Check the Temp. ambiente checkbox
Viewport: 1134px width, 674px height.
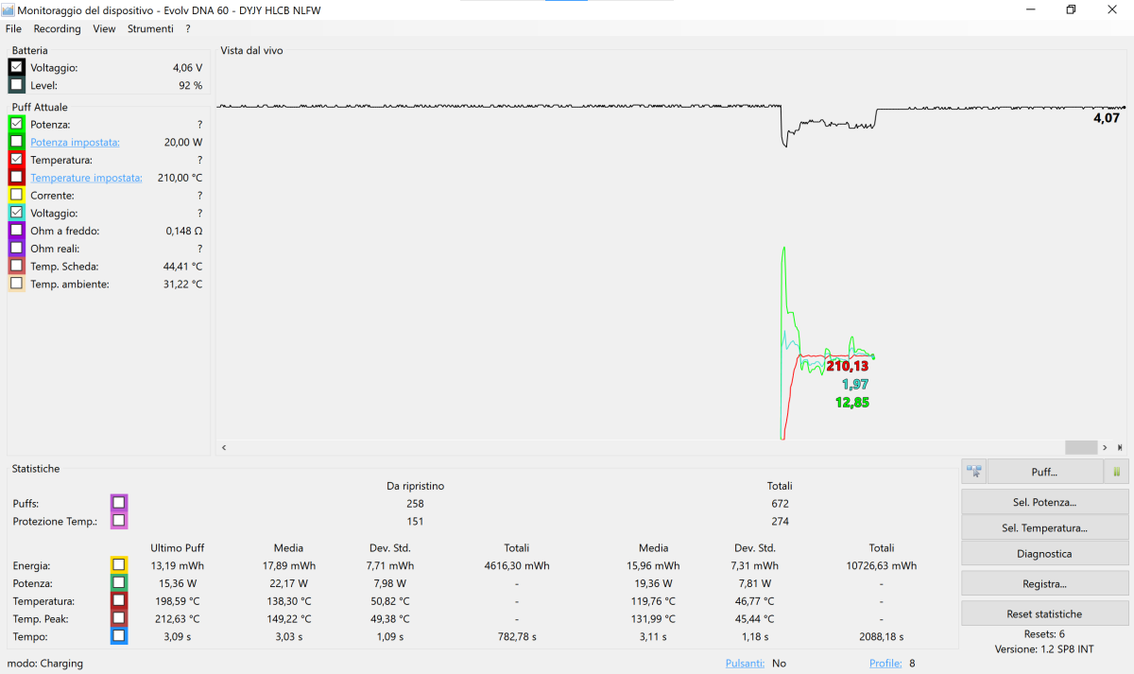pos(16,284)
